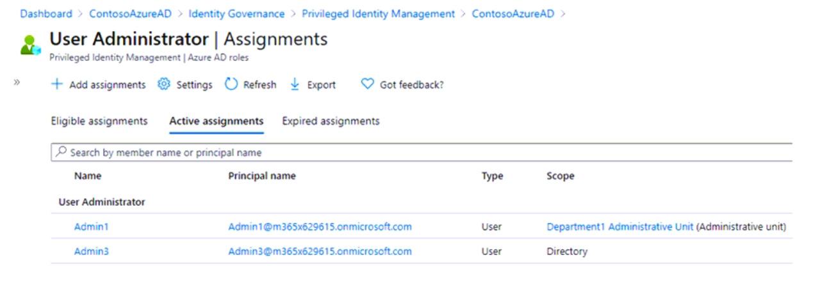
Task: Switch to Eligible assignments tab
Action: [x=99, y=121]
